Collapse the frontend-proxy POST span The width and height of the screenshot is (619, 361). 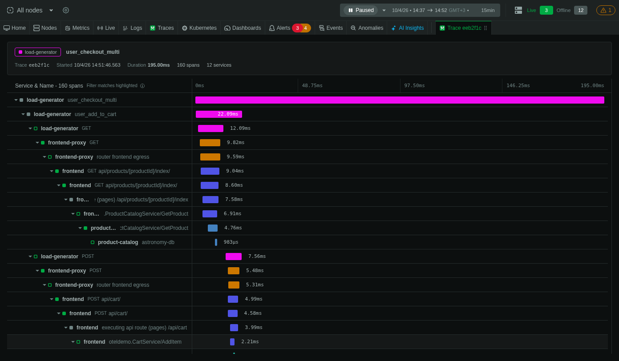pyautogui.click(x=37, y=271)
